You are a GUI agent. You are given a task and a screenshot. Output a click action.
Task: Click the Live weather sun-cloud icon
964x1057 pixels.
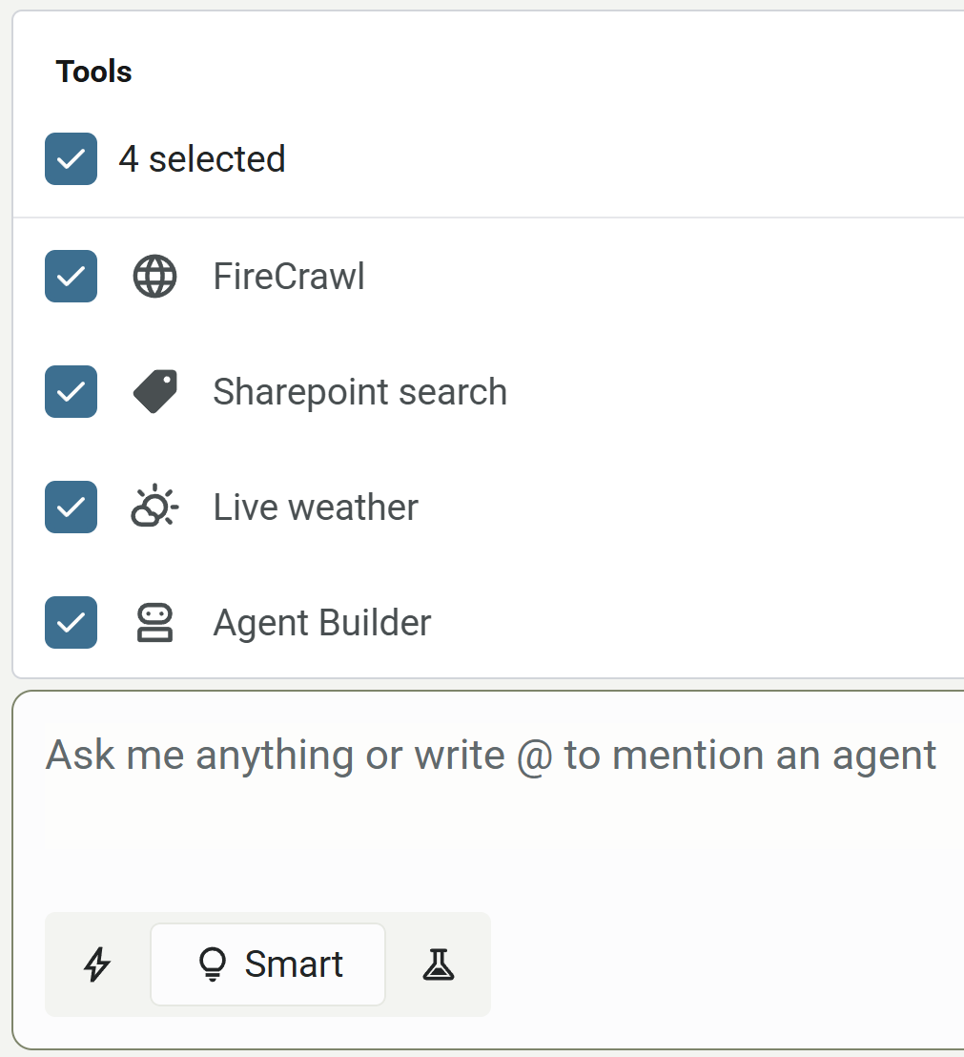click(x=154, y=507)
